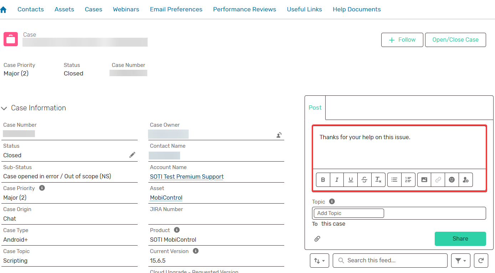Click the home icon in navigation

point(4,9)
